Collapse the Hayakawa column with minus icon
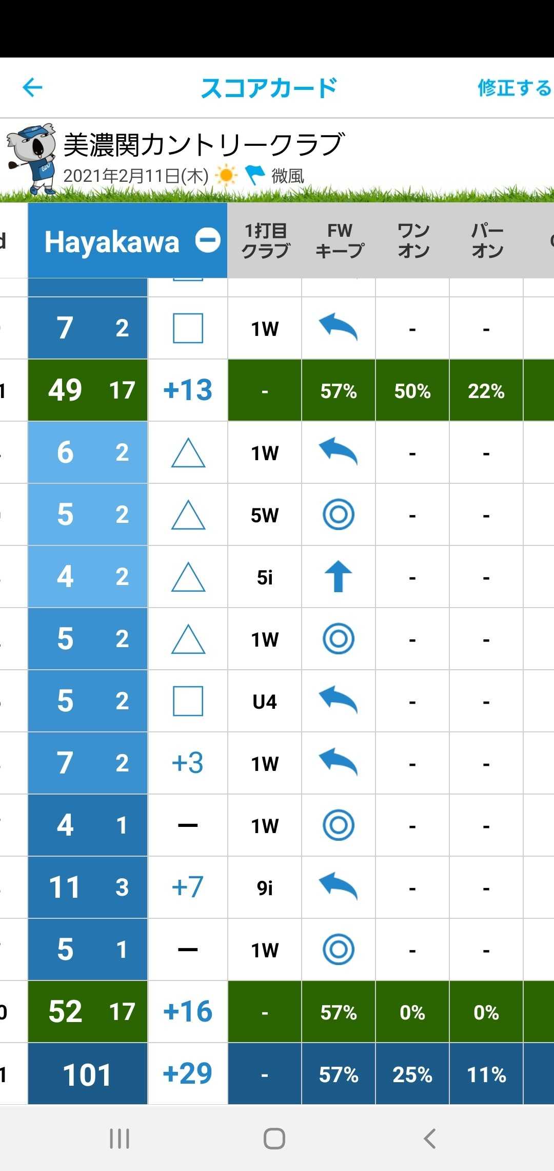 click(x=208, y=240)
